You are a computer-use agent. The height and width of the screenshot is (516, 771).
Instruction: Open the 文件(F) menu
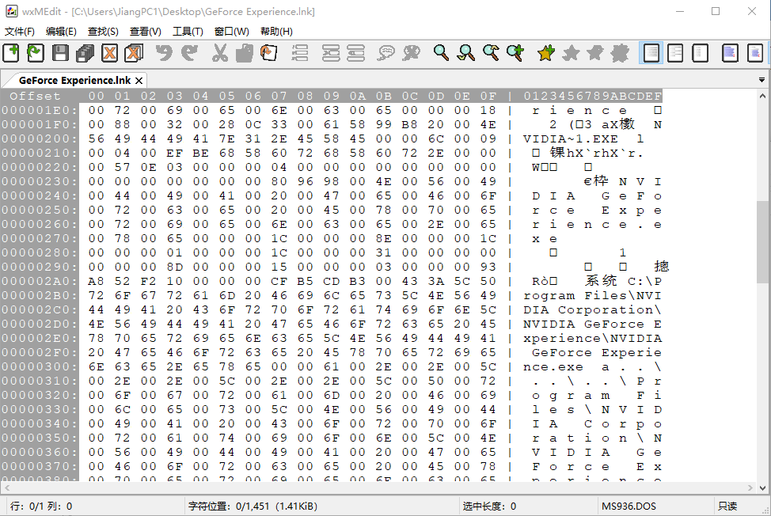pyautogui.click(x=20, y=32)
